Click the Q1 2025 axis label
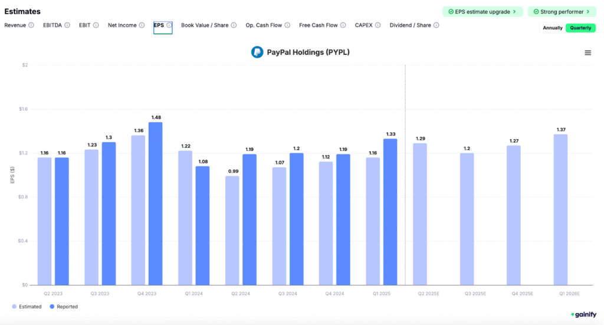 382,294
